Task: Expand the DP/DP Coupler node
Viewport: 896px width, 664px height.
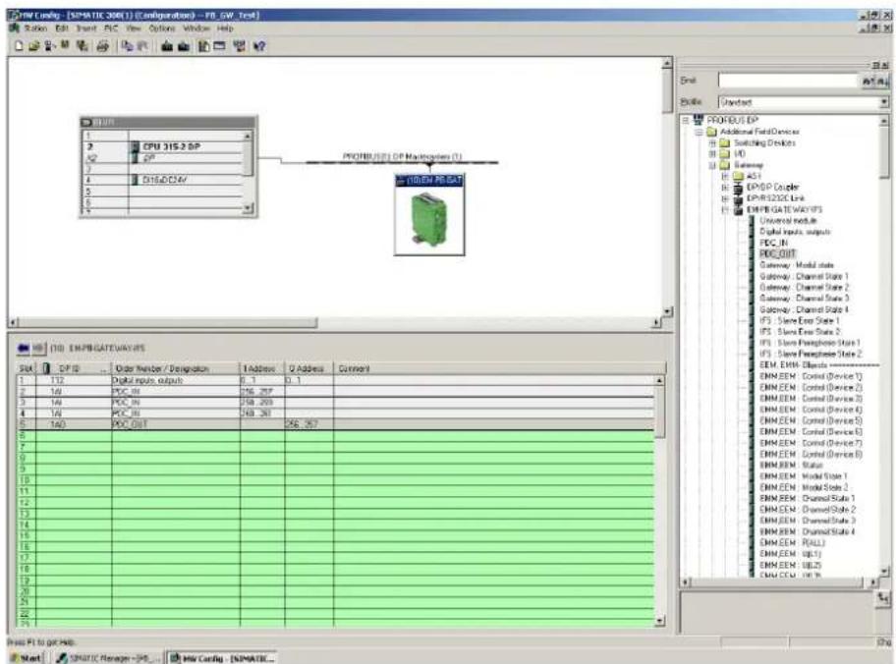Action: point(725,188)
